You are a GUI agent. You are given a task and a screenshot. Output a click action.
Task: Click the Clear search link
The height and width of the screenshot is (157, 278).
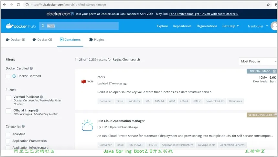click(131, 60)
